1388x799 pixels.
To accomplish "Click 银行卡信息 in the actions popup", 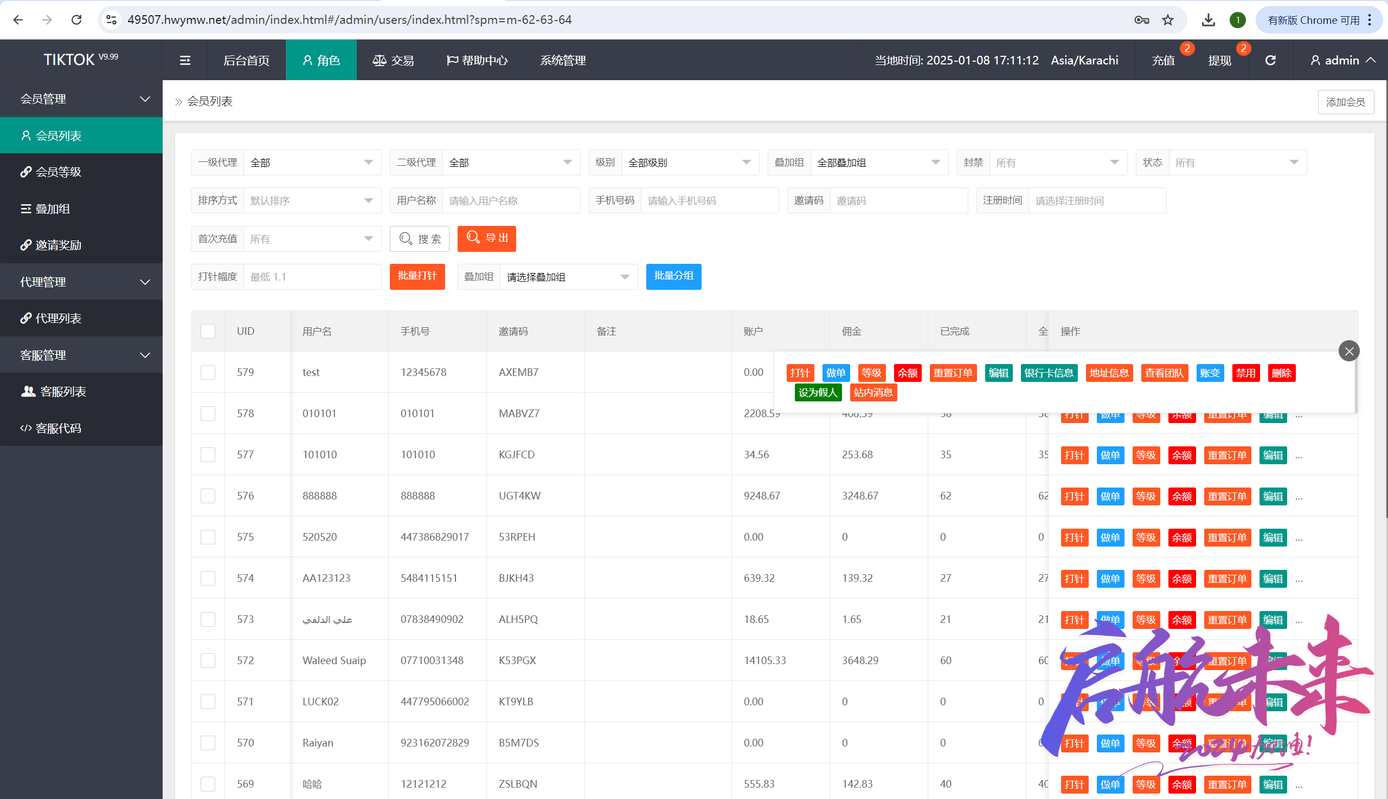I will tap(1049, 373).
